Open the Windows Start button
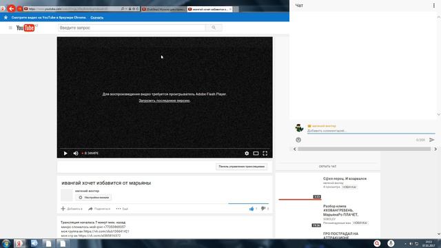 coord(6,243)
